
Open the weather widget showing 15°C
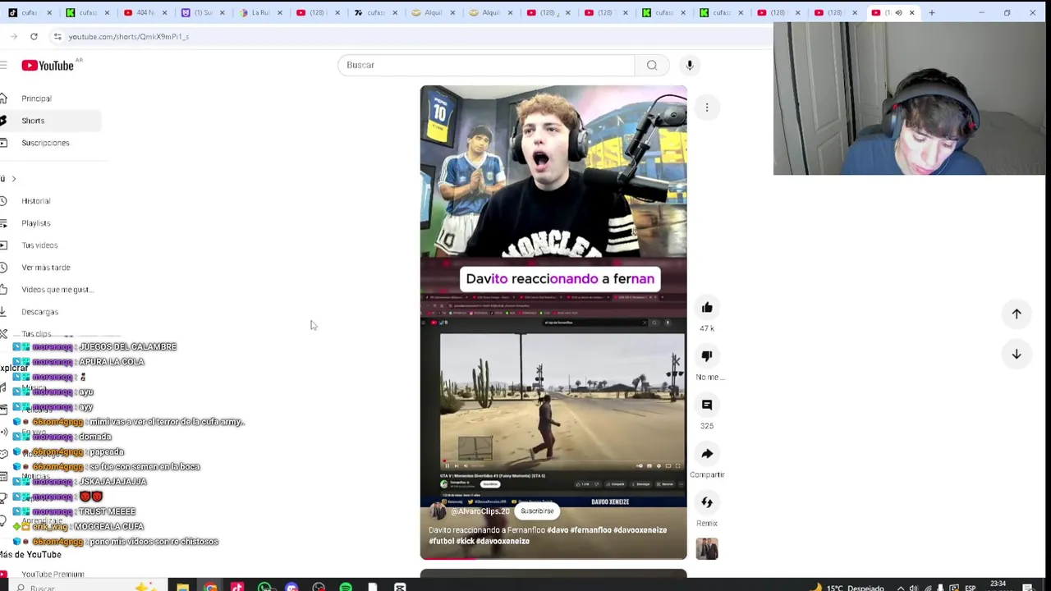[x=846, y=587]
